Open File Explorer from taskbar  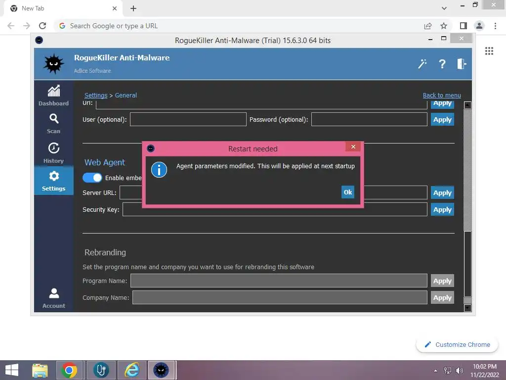click(40, 370)
